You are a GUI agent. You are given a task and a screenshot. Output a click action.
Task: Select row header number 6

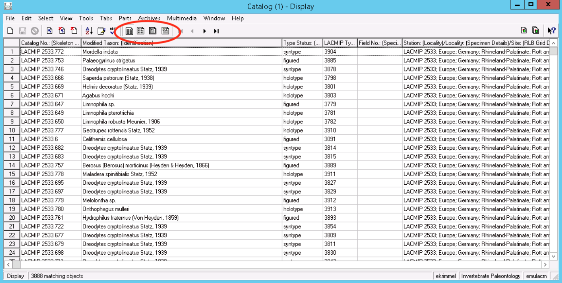[x=12, y=95]
